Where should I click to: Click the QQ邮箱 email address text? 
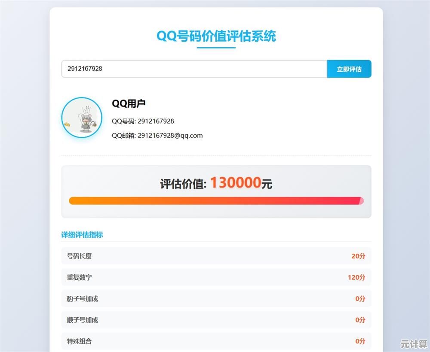[157, 135]
